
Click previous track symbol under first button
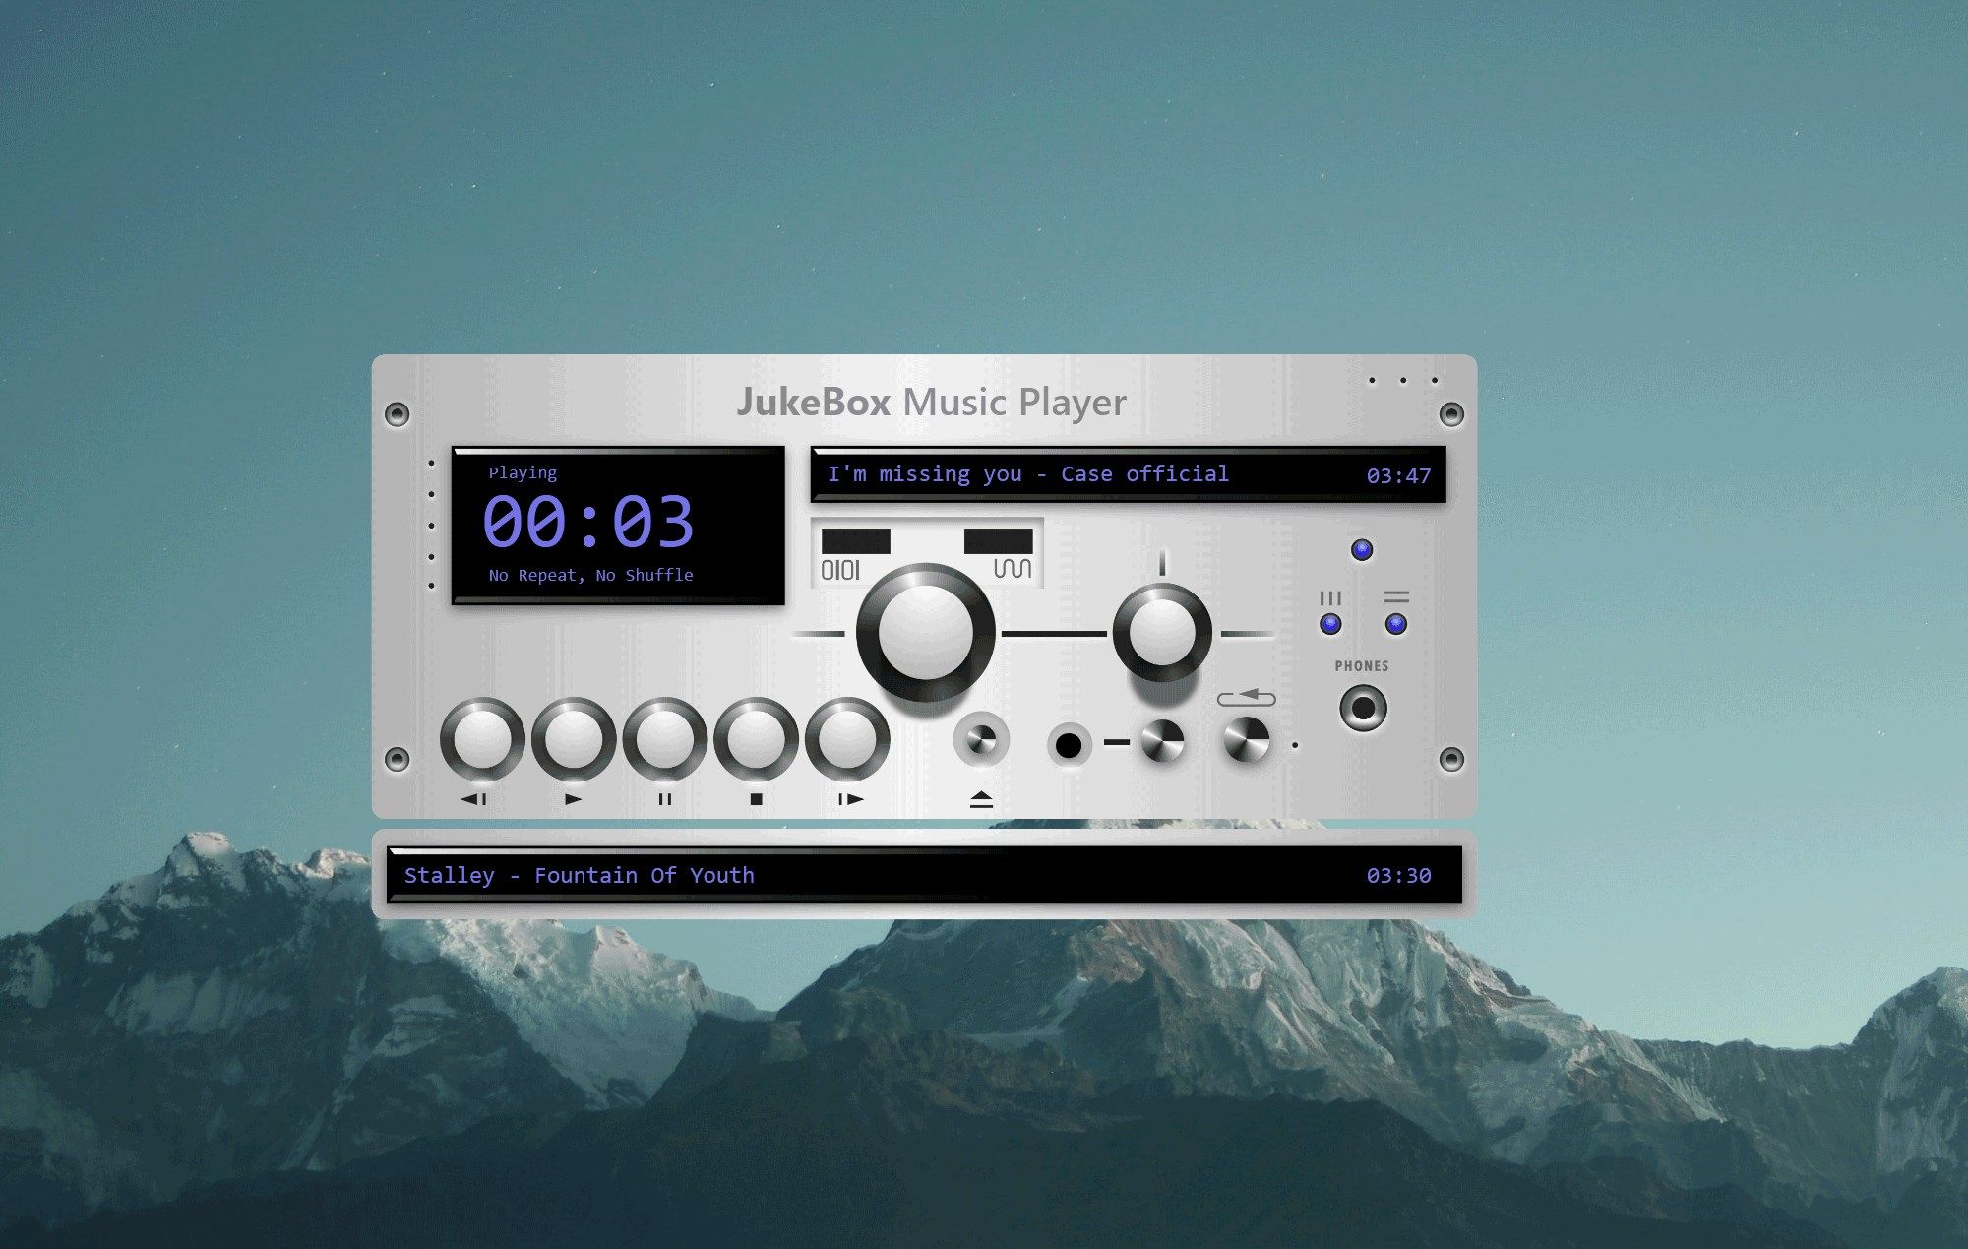click(x=473, y=799)
